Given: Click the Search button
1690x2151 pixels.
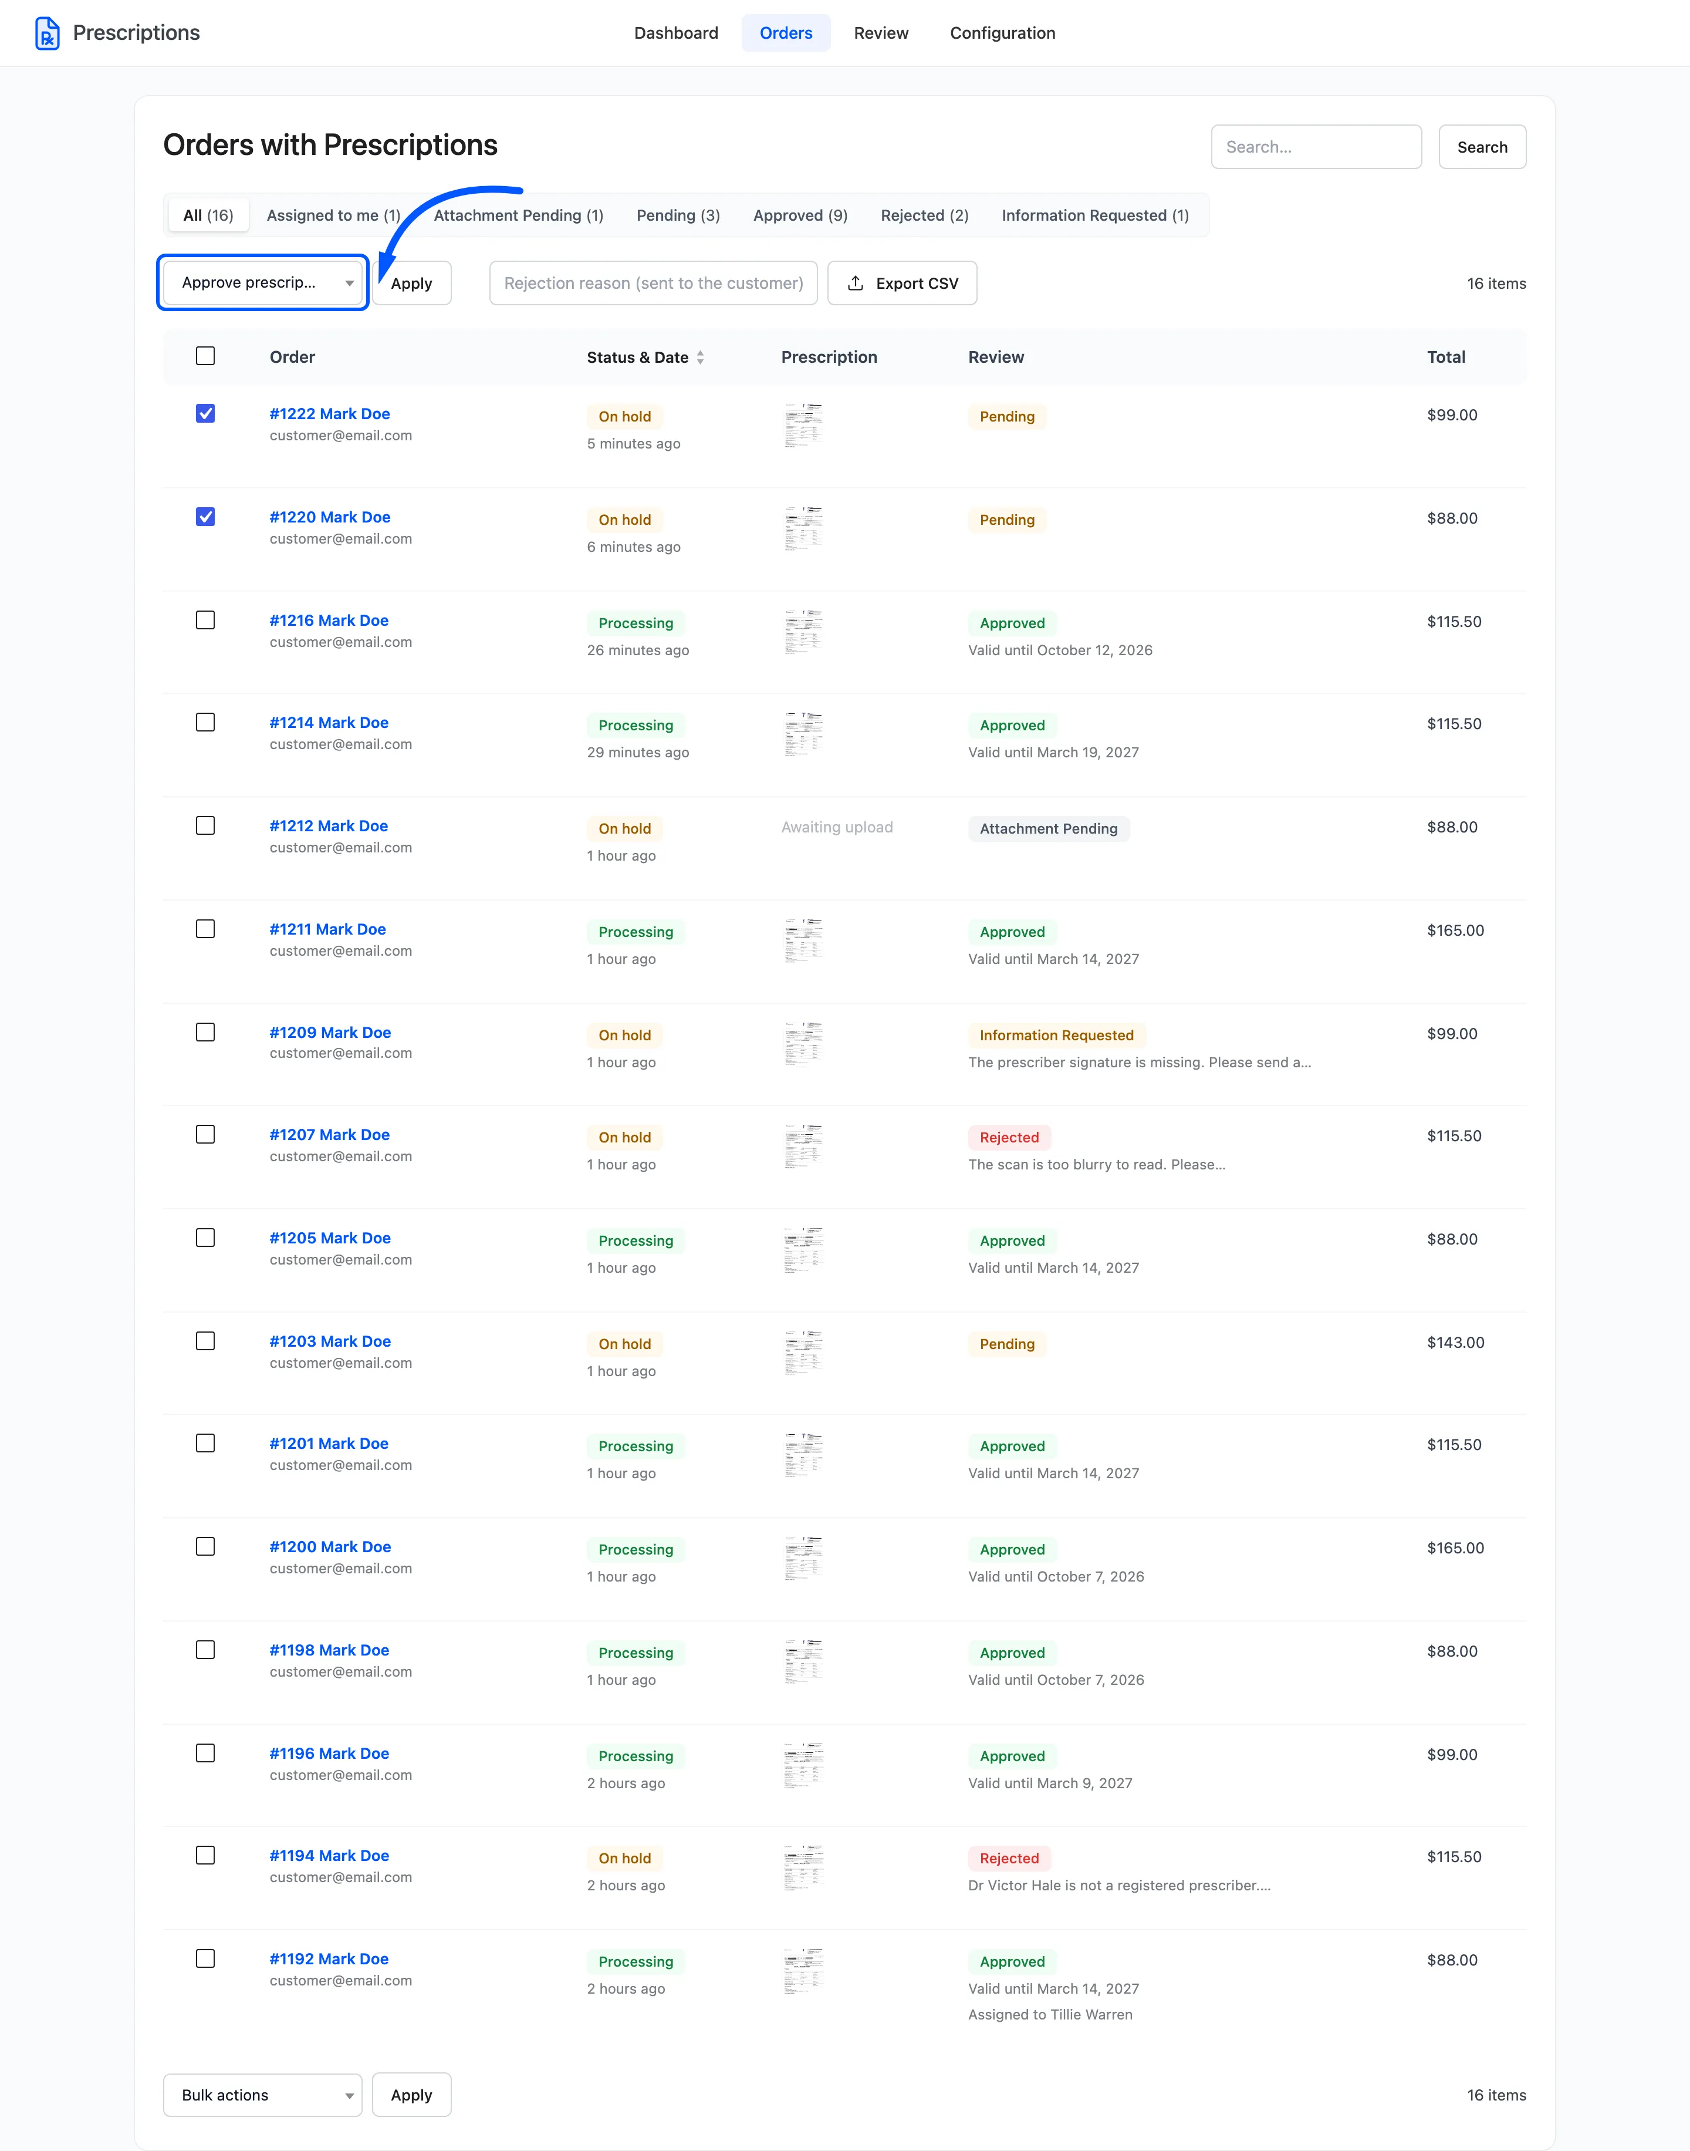Looking at the screenshot, I should pos(1482,147).
